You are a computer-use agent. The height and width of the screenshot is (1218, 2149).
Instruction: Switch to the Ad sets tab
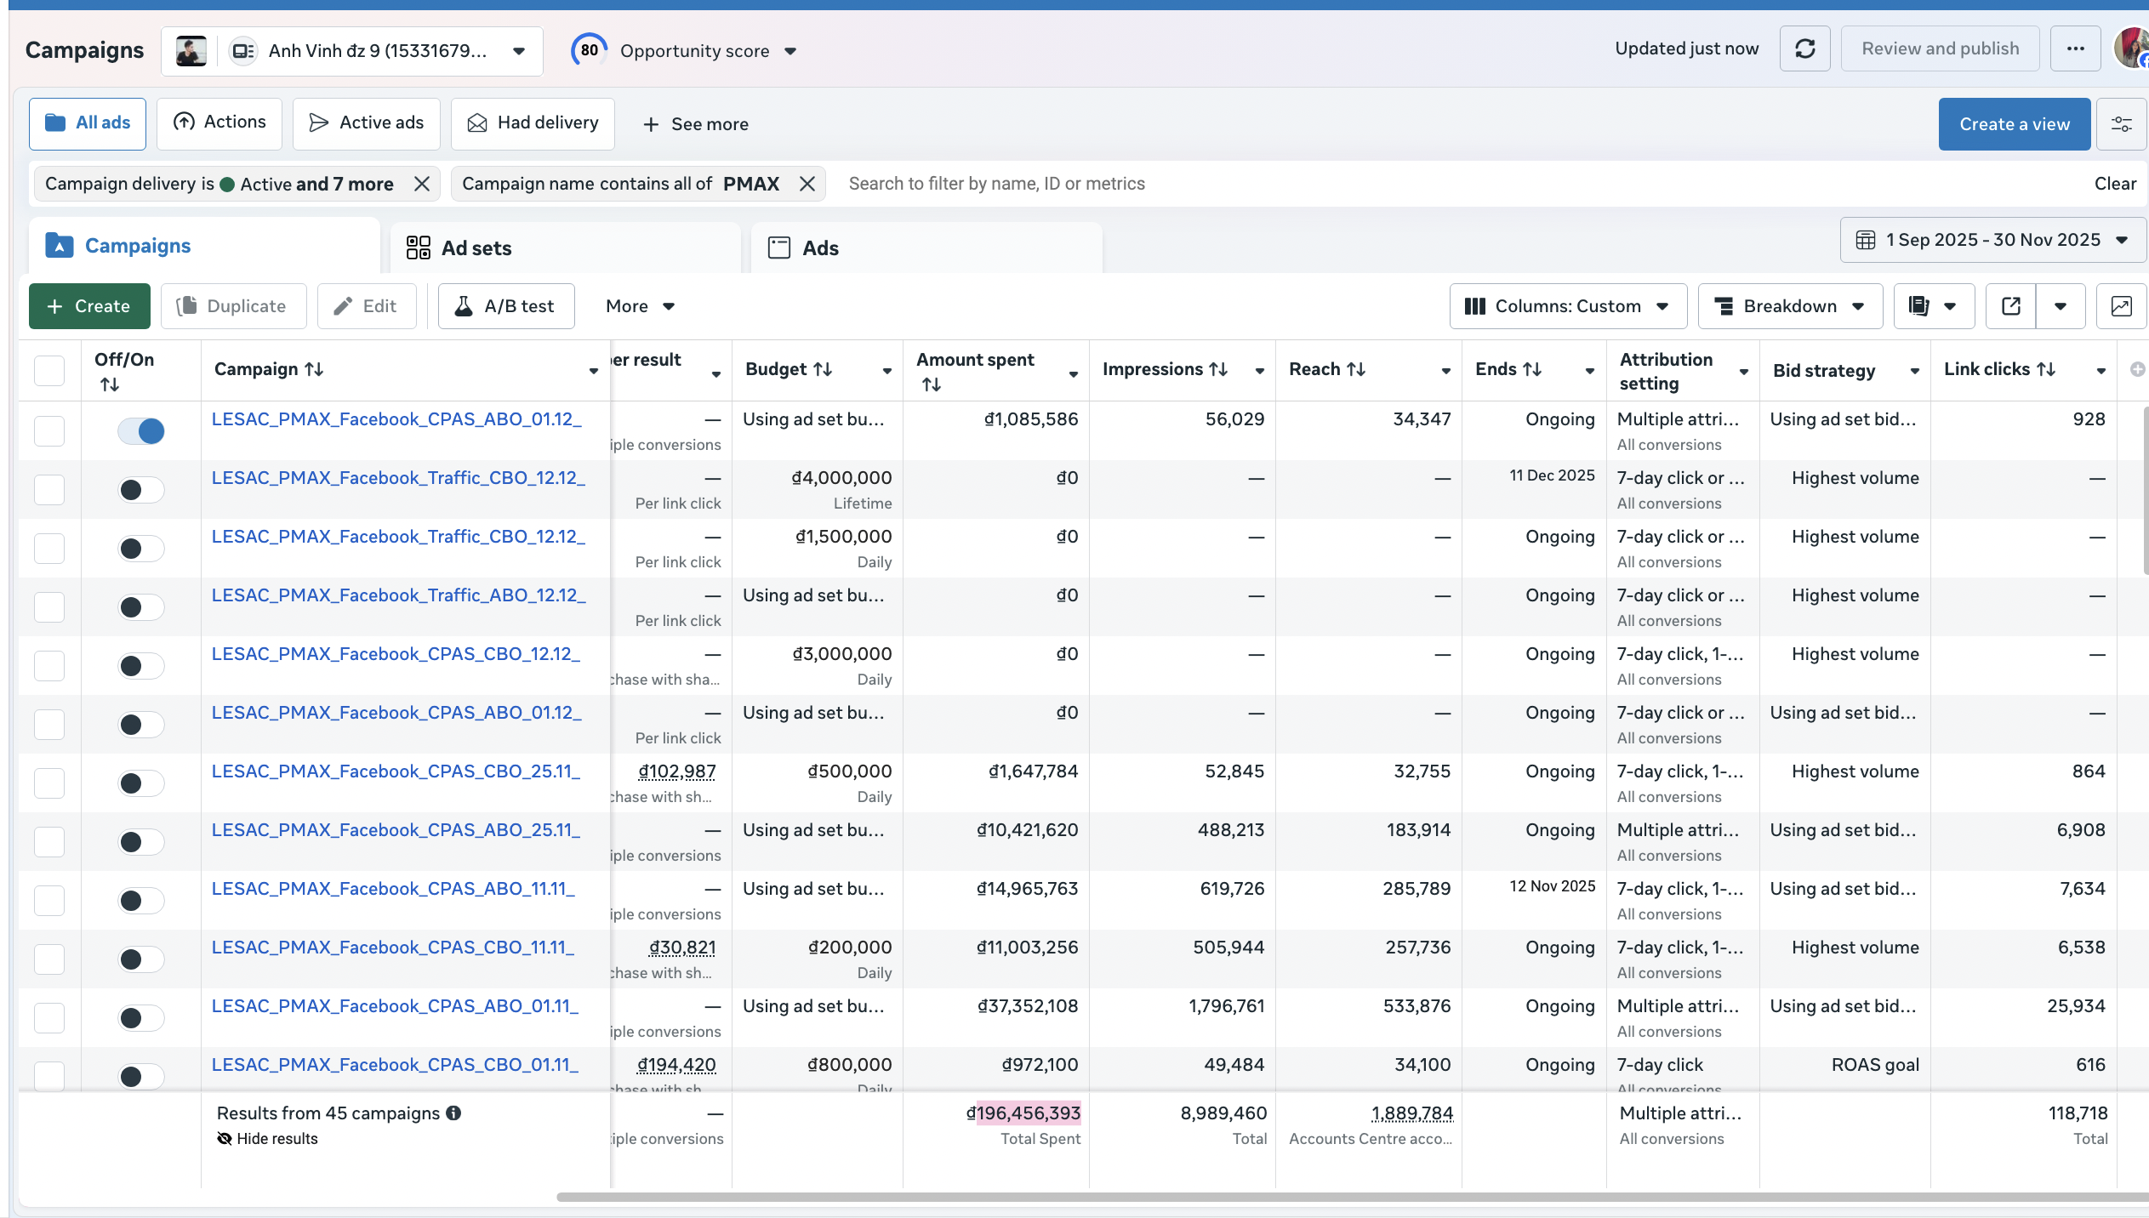tap(476, 248)
